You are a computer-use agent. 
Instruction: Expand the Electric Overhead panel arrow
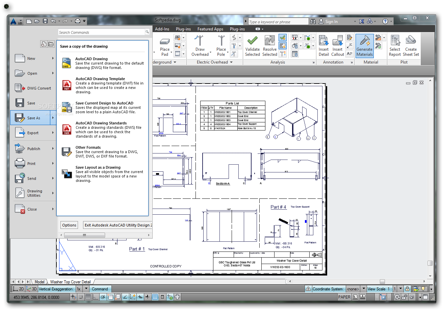(231, 62)
